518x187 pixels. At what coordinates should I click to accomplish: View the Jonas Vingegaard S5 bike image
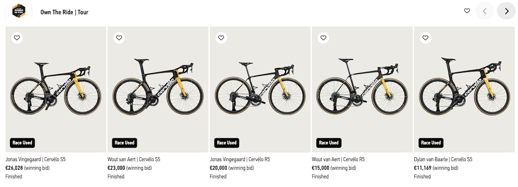pos(56,89)
